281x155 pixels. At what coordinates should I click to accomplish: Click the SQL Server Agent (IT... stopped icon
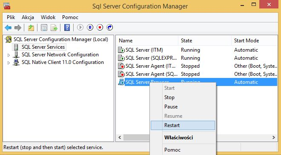click(x=121, y=66)
